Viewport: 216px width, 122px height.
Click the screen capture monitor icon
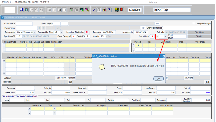[x=26, y=10]
